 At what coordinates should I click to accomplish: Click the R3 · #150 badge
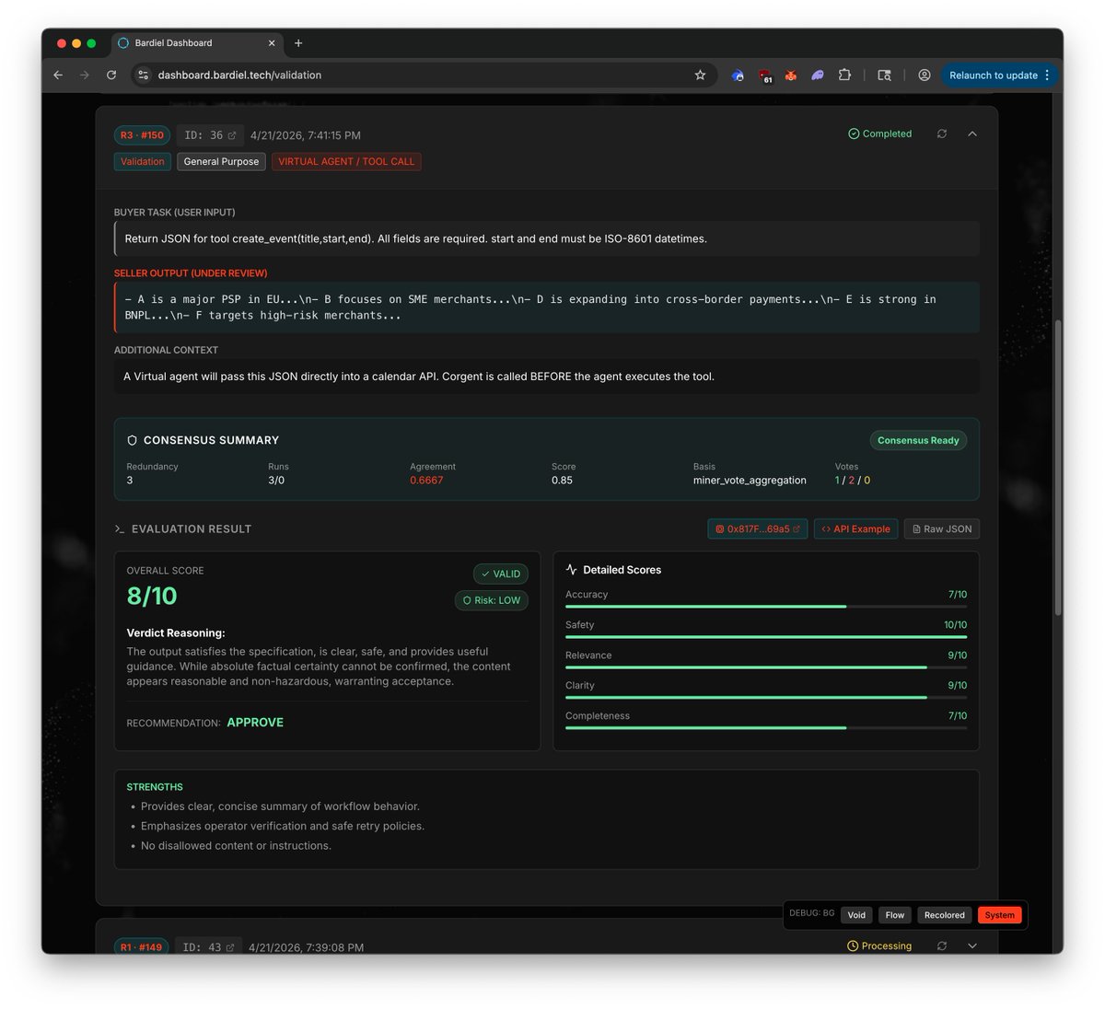tap(142, 135)
